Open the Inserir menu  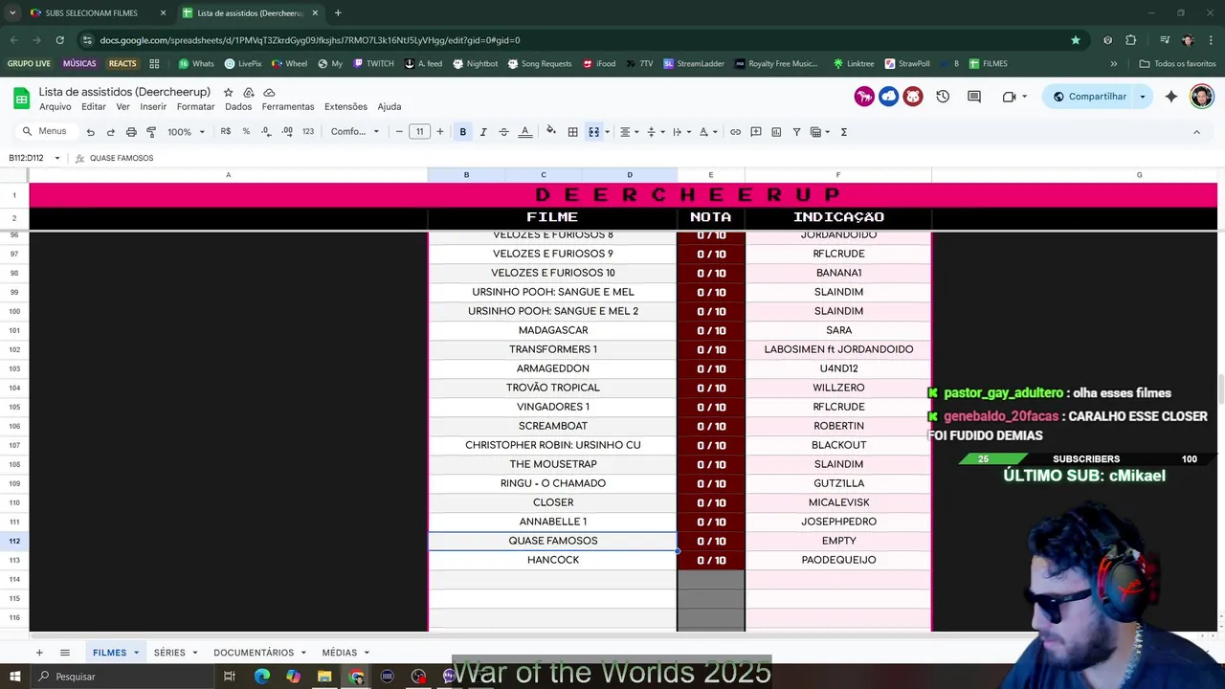pyautogui.click(x=153, y=107)
